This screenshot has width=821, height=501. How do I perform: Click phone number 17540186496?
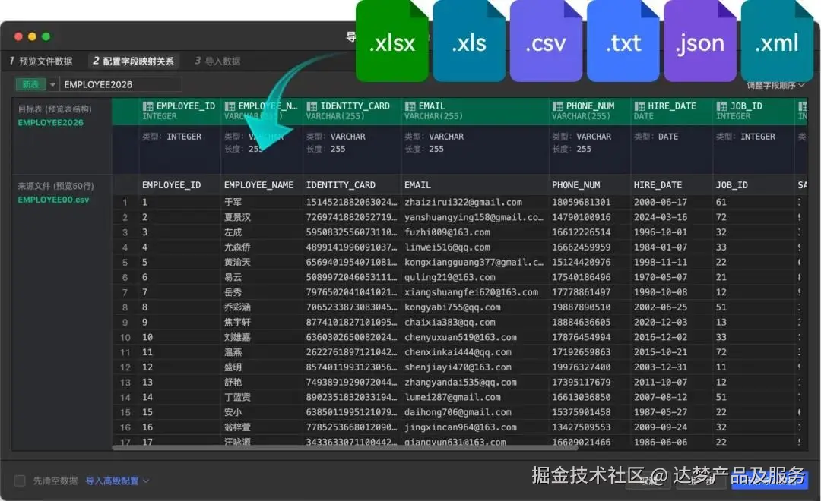582,277
